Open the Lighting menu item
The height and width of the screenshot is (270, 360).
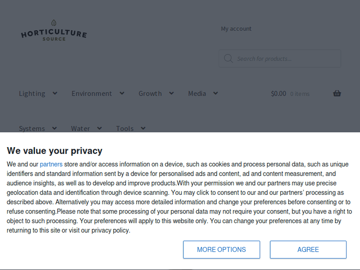(32, 94)
